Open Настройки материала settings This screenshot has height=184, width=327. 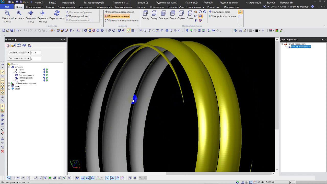[x=222, y=16]
